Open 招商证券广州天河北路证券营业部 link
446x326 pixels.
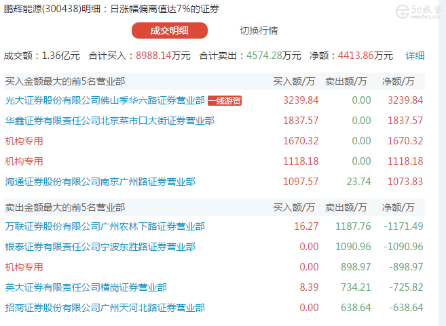pyautogui.click(x=105, y=308)
